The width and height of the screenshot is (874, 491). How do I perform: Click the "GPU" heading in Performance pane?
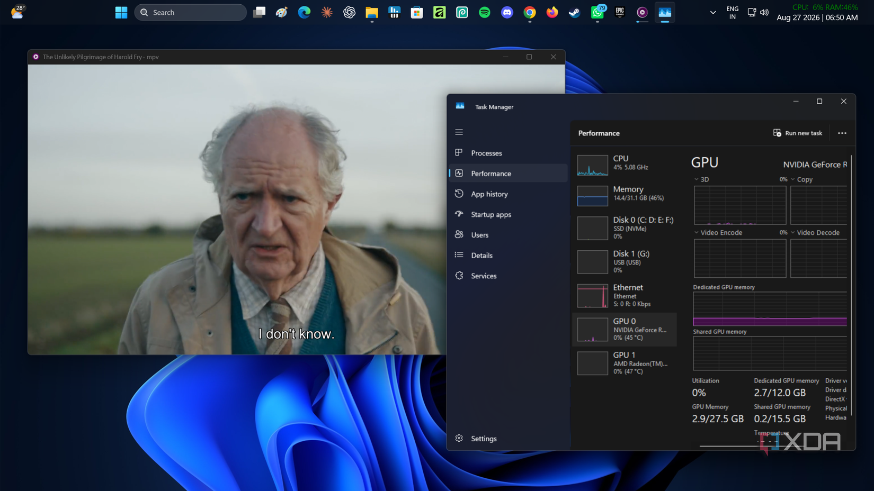tap(704, 162)
